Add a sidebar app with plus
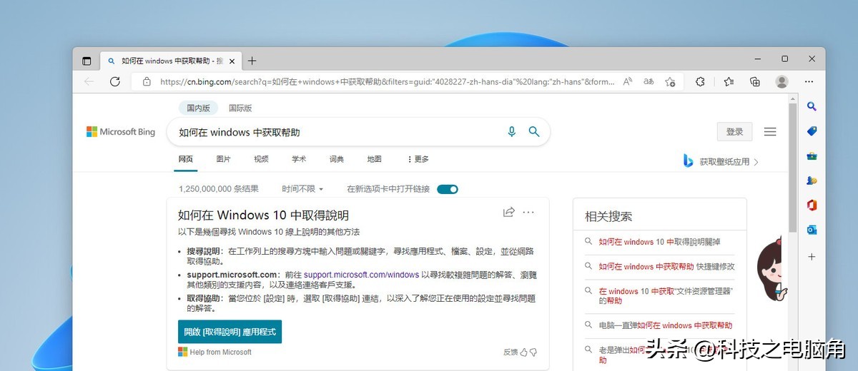This screenshot has width=858, height=371. (812, 256)
